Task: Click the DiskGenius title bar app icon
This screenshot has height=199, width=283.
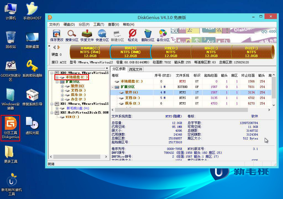Action: pyautogui.click(x=50, y=17)
